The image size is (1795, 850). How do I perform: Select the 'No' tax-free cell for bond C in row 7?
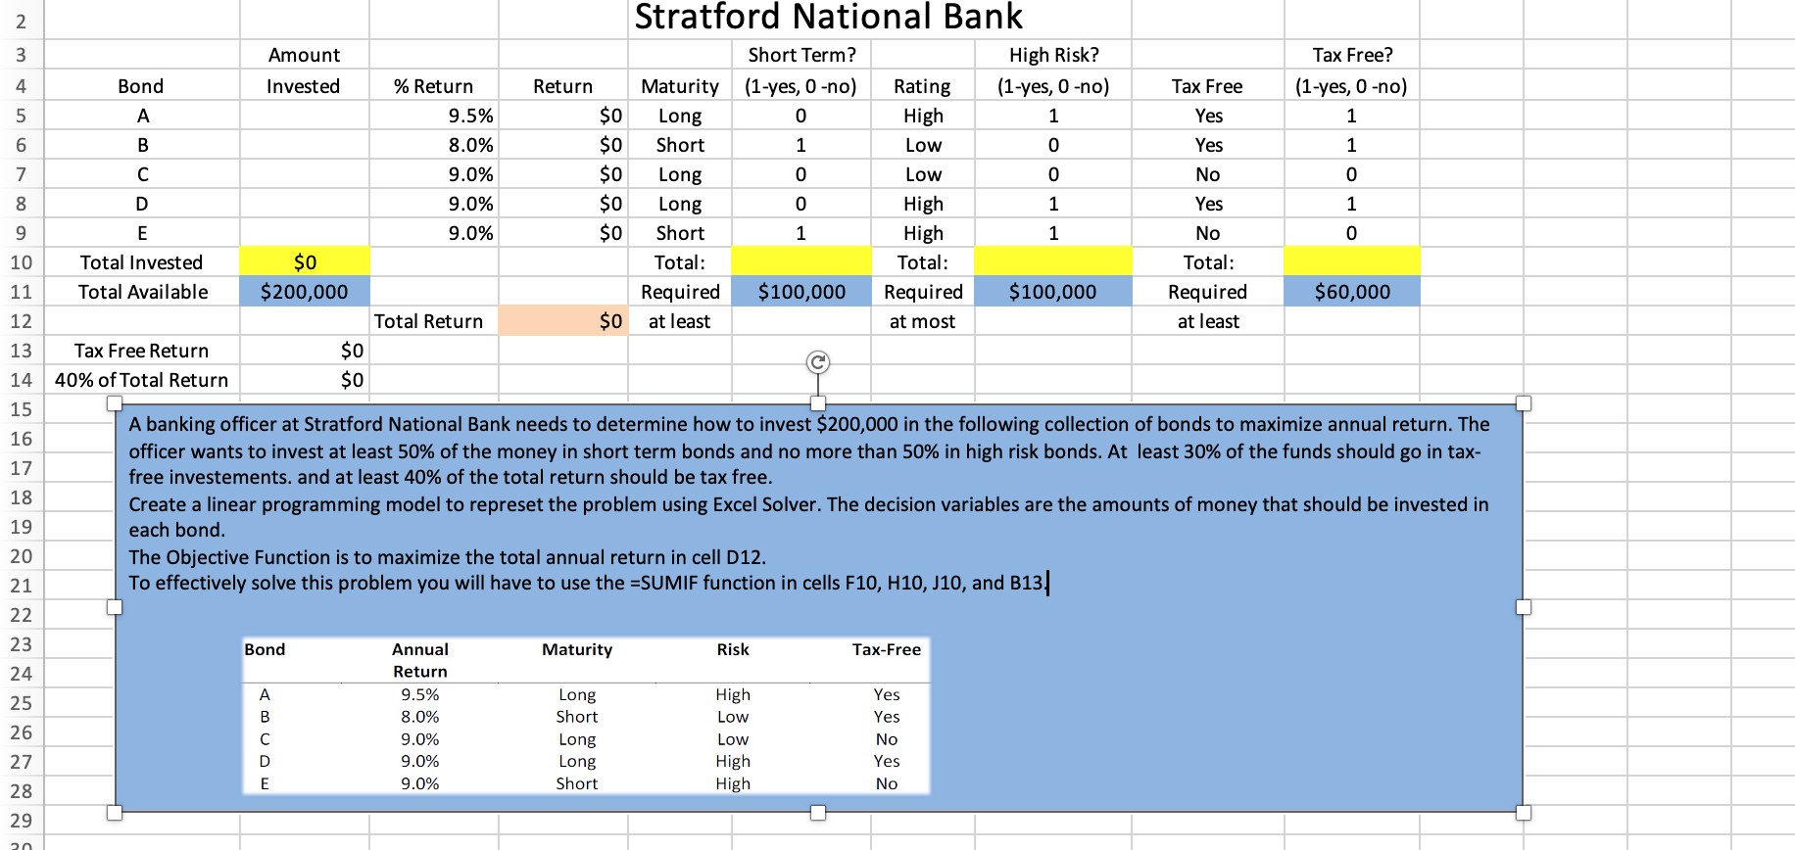tap(1208, 174)
